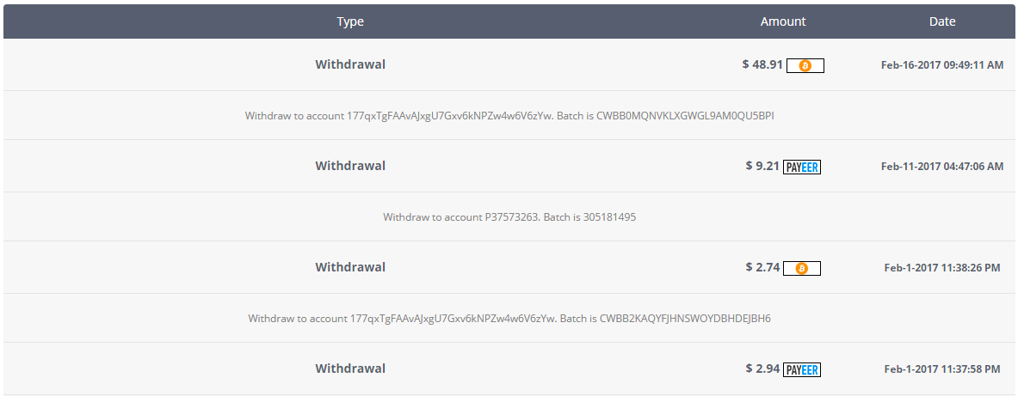Click the Feb-1-2017 11:38:26 PM date
Screen dimensions: 1018x396
(x=942, y=267)
